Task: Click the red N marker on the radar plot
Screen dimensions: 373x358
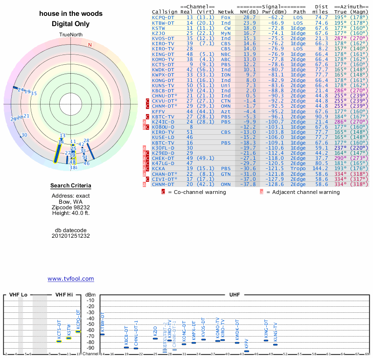Action: (90, 45)
